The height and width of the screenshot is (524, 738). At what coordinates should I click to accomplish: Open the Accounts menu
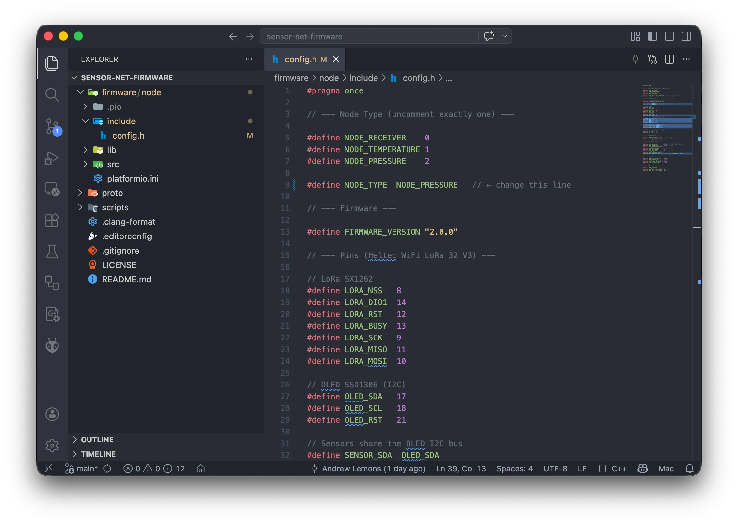pyautogui.click(x=52, y=414)
